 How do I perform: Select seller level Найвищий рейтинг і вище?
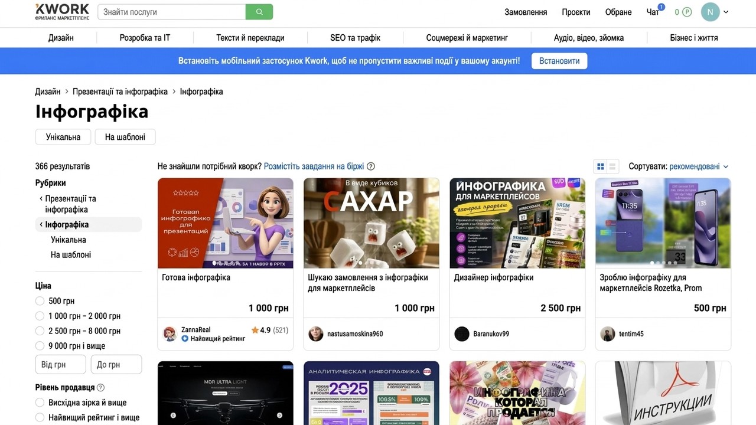click(40, 418)
